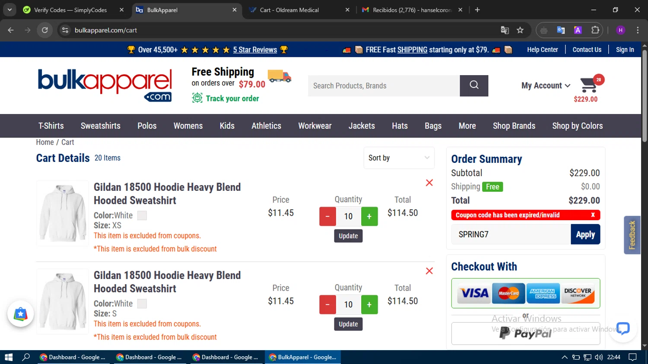Click the Sign In link

click(625, 50)
